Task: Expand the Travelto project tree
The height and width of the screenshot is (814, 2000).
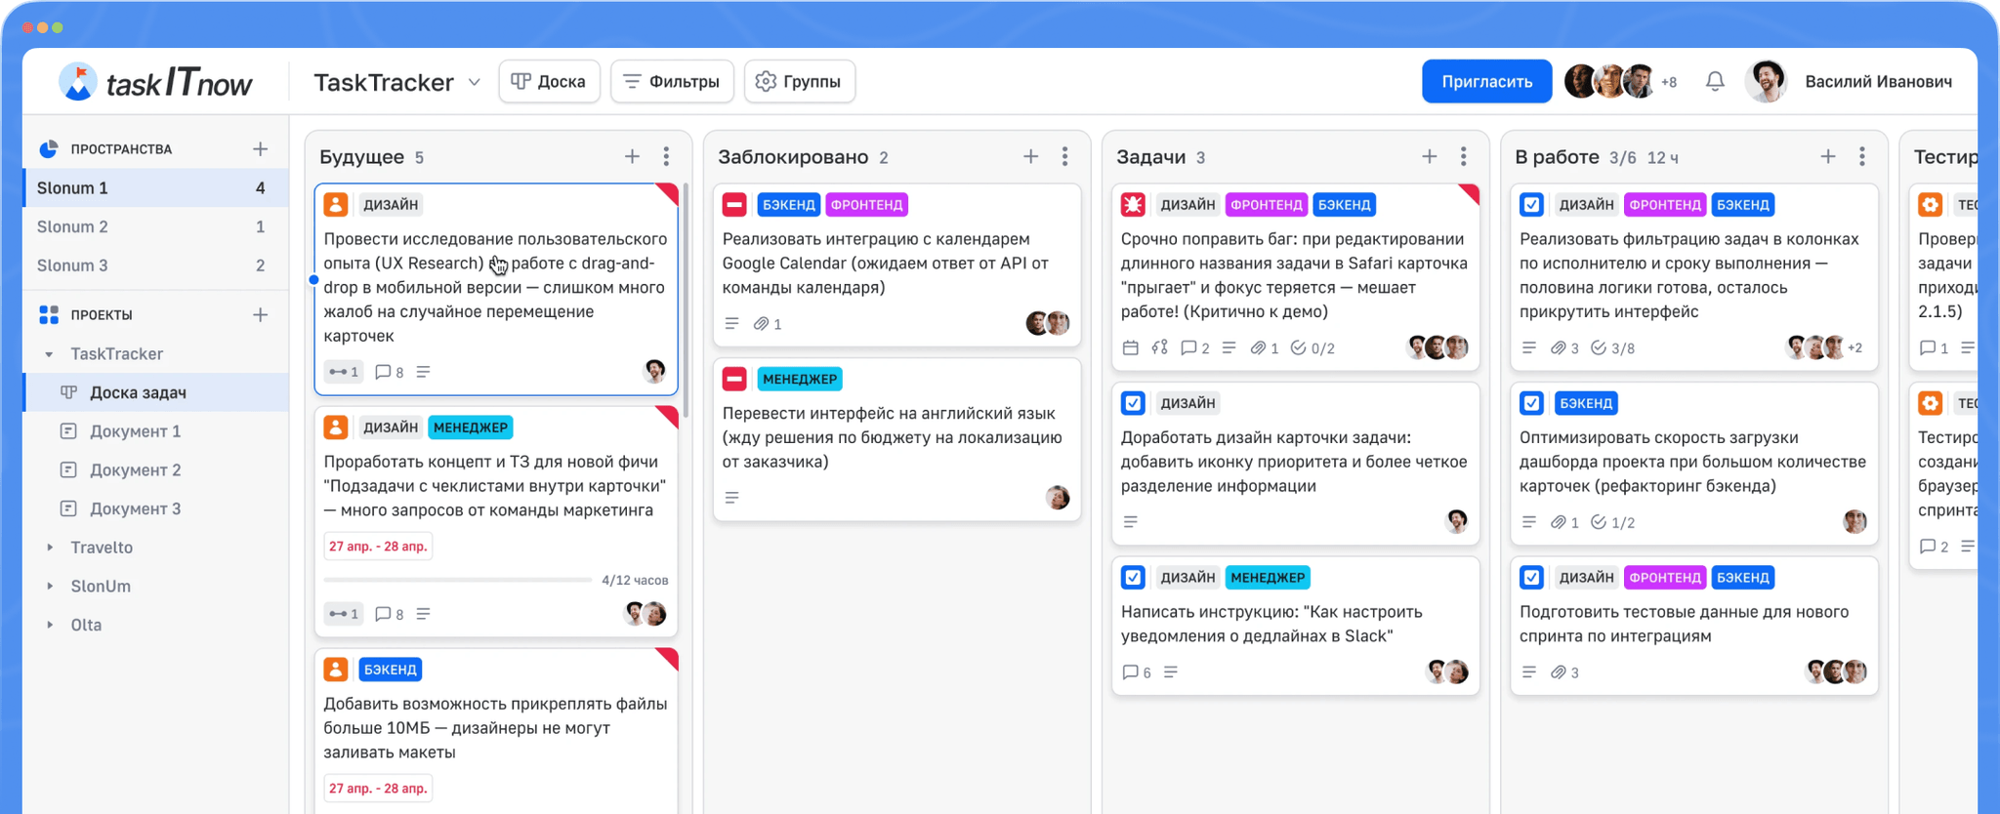Action: 50,548
